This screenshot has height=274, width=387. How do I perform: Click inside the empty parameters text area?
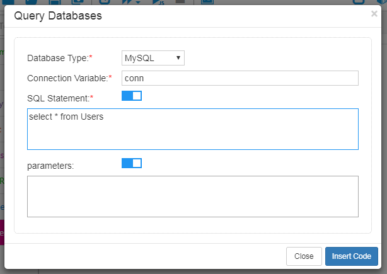[x=193, y=197]
